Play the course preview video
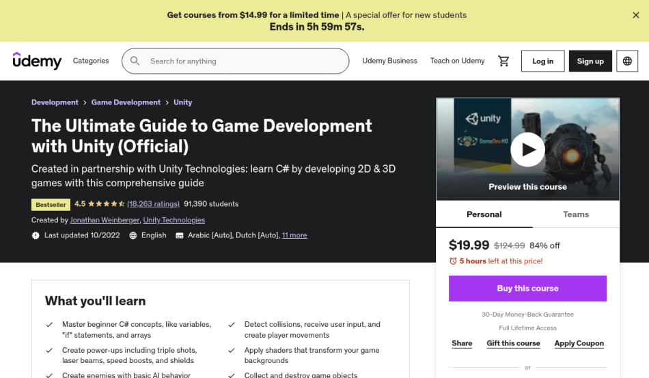The height and width of the screenshot is (378, 649). click(527, 149)
